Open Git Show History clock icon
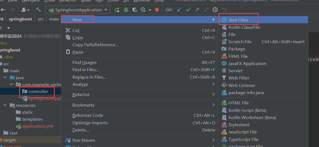The image size is (319, 147). click(x=215, y=9)
